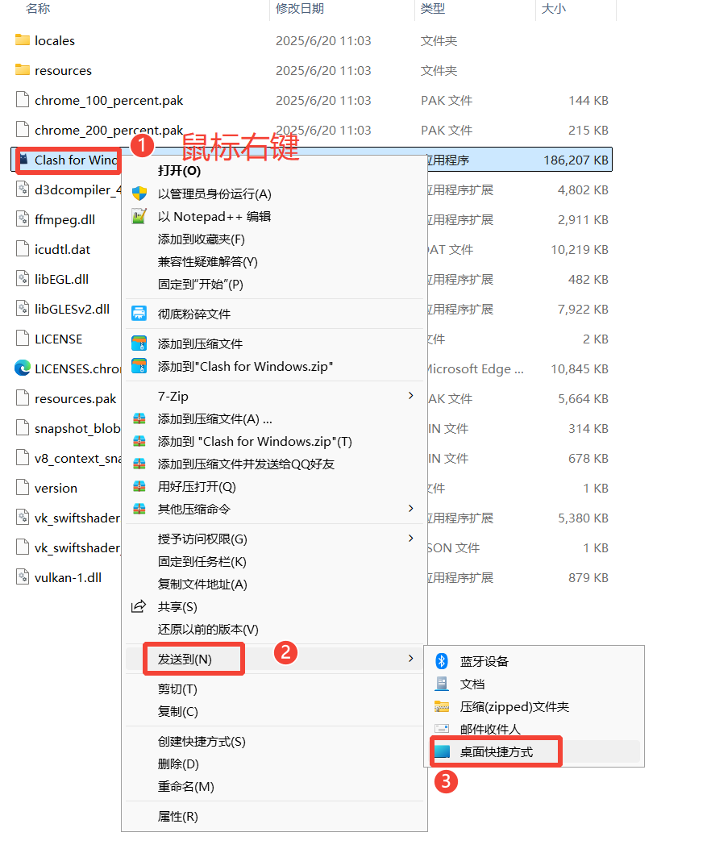Image resolution: width=711 pixels, height=853 pixels.
Task: Sort by the 大小 column header
Action: pos(553,9)
